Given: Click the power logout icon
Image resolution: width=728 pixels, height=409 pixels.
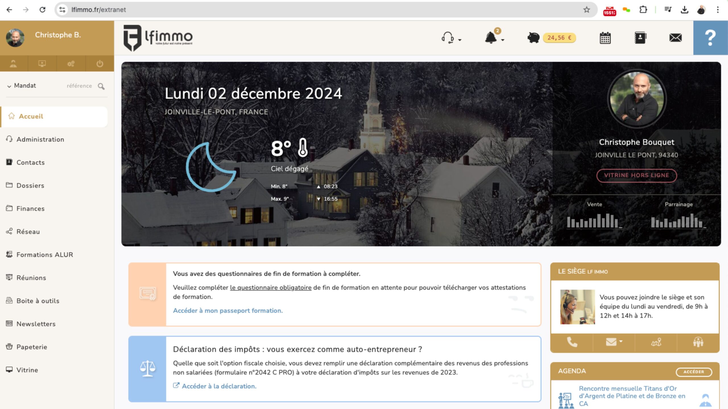Looking at the screenshot, I should coord(100,64).
